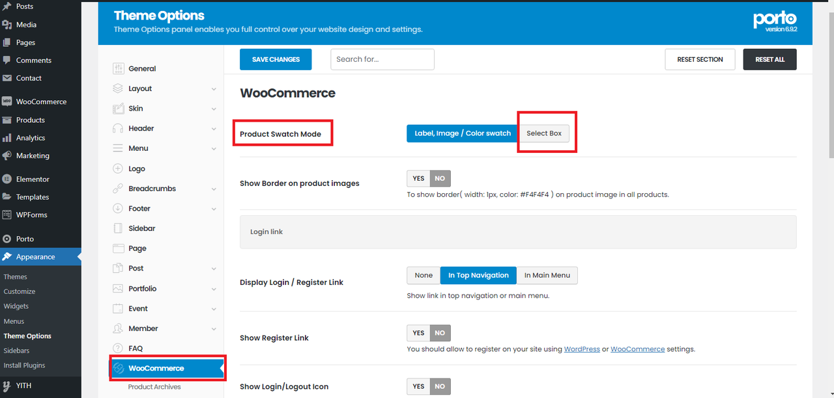Viewport: 834px width, 398px height.
Task: Expand the Breadcrumbs section chevron
Action: click(214, 189)
